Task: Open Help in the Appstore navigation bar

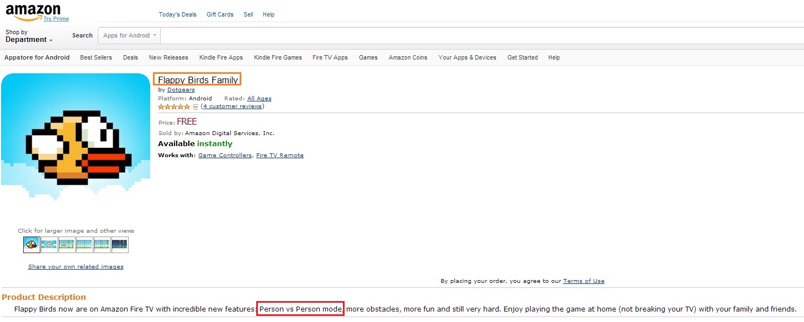Action: coord(554,57)
